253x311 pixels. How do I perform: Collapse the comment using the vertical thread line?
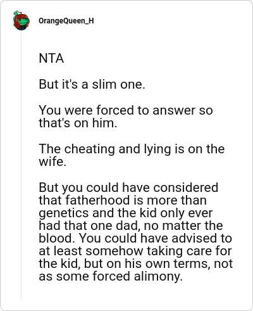click(21, 165)
